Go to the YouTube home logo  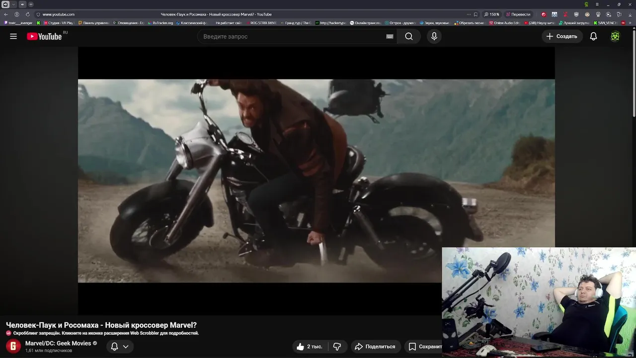(45, 36)
